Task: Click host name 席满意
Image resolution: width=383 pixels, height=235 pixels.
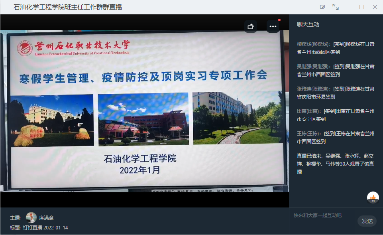Action: pyautogui.click(x=46, y=218)
